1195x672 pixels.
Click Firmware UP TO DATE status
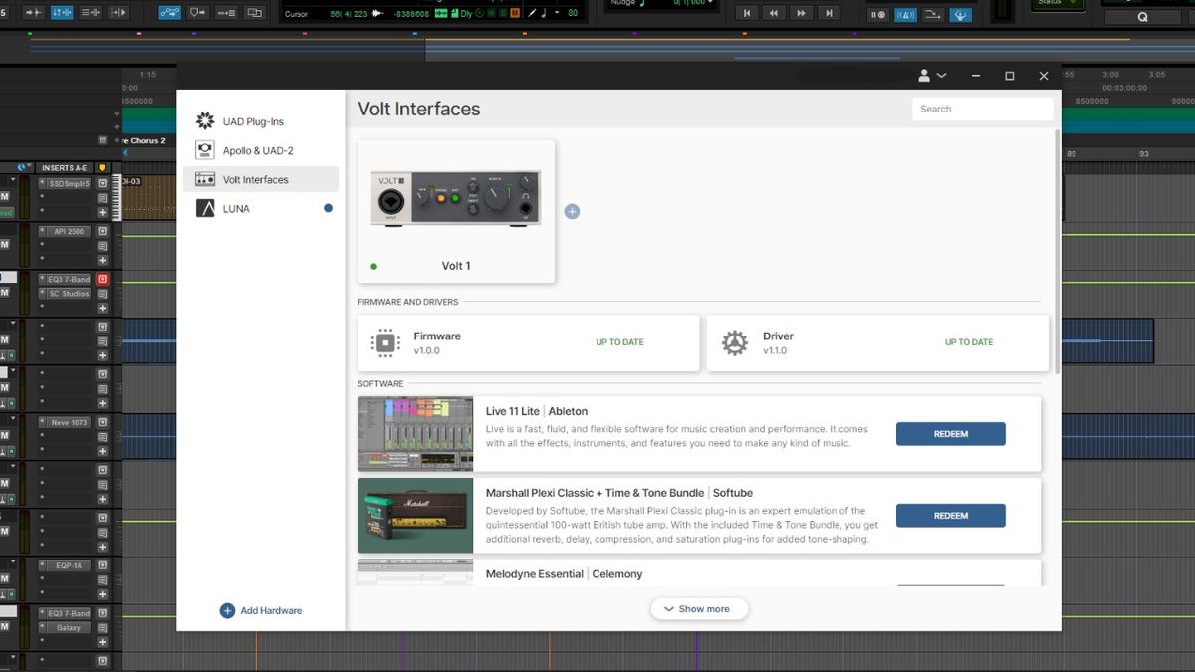pos(619,342)
